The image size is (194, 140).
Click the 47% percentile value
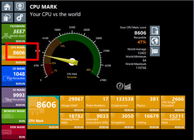pos(142,42)
